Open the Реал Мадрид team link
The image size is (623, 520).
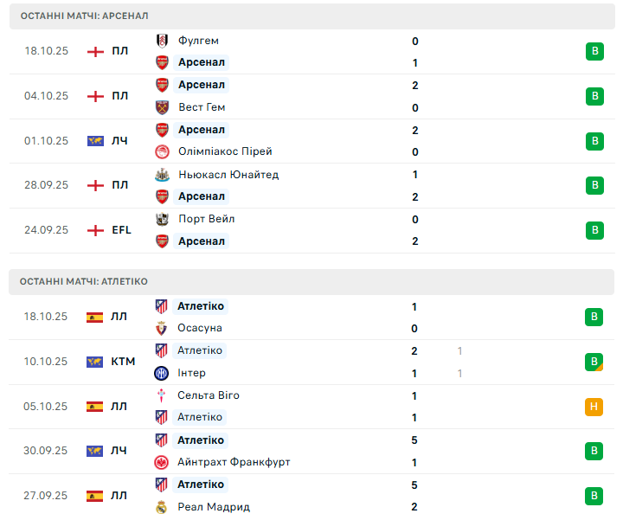pyautogui.click(x=214, y=507)
